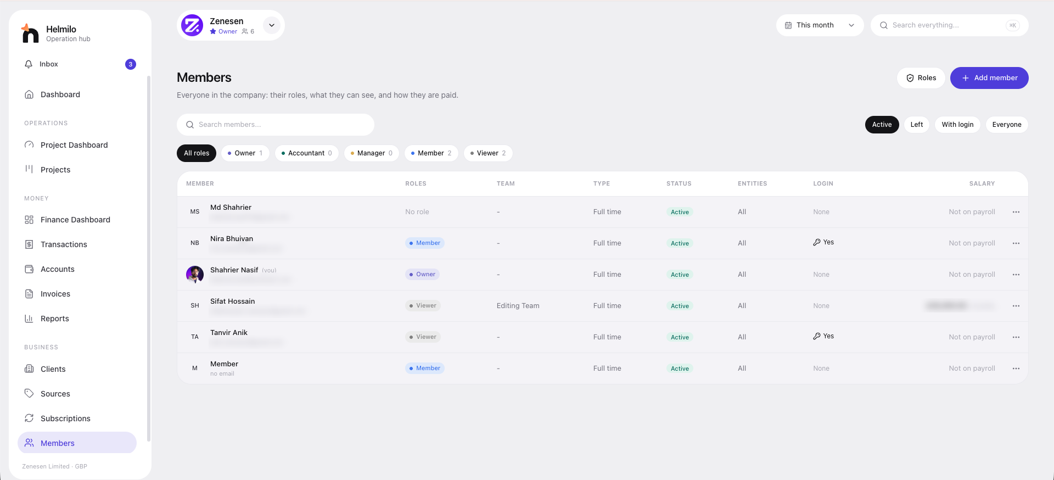Click the sidebar scrollbar
The width and height of the screenshot is (1054, 480).
[x=148, y=258]
